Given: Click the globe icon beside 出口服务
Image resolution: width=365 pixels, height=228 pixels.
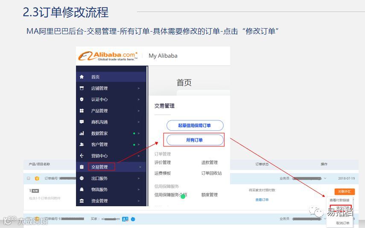Looking at the screenshot, I should click(82, 178).
